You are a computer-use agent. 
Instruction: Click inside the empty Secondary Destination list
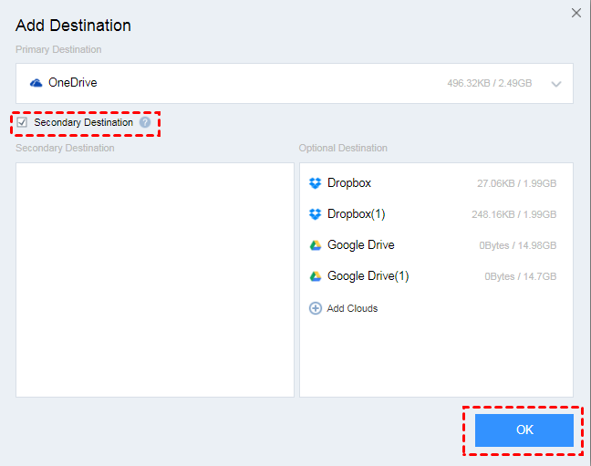click(154, 279)
